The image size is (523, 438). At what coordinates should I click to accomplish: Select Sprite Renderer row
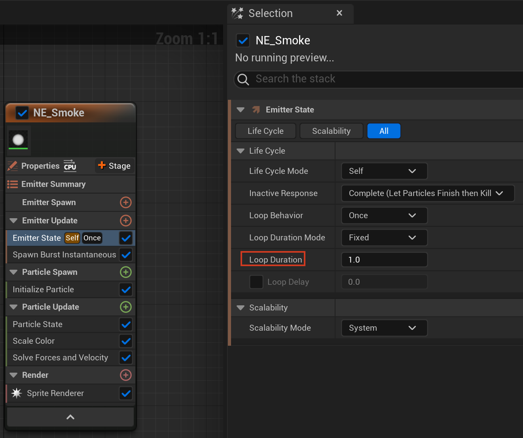[71, 393]
